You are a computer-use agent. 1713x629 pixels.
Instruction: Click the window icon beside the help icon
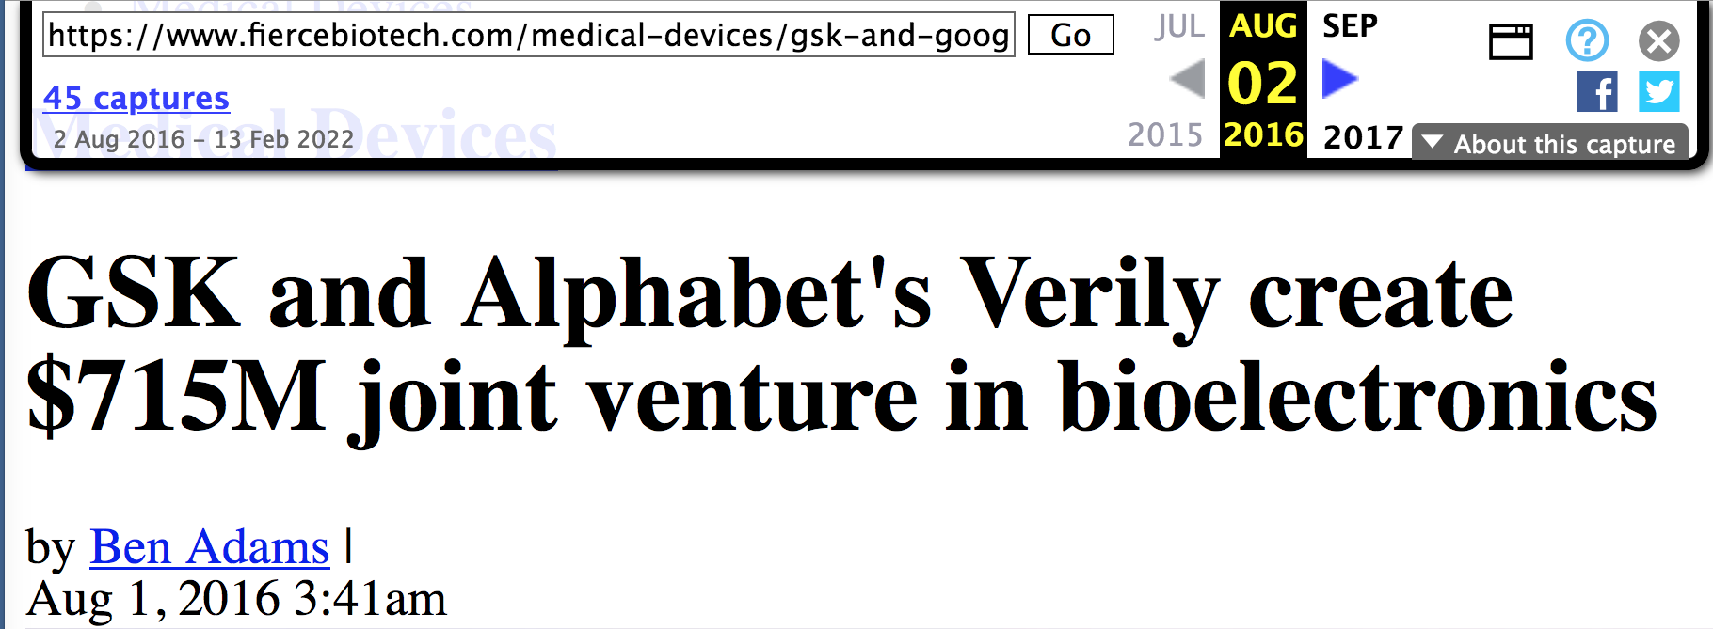coord(1511,41)
